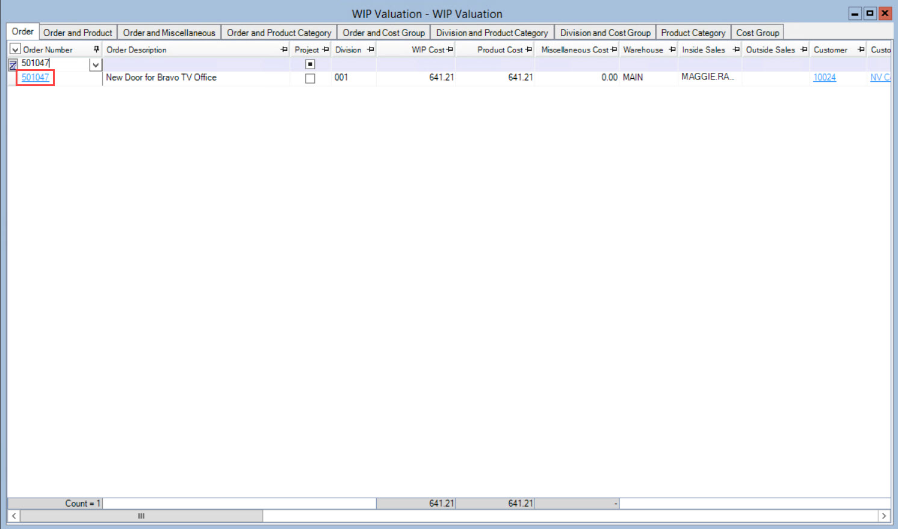Pin the Project column
The width and height of the screenshot is (898, 529).
point(326,49)
